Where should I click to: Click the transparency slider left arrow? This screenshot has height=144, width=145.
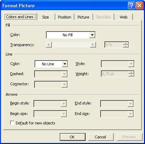pos(49,45)
